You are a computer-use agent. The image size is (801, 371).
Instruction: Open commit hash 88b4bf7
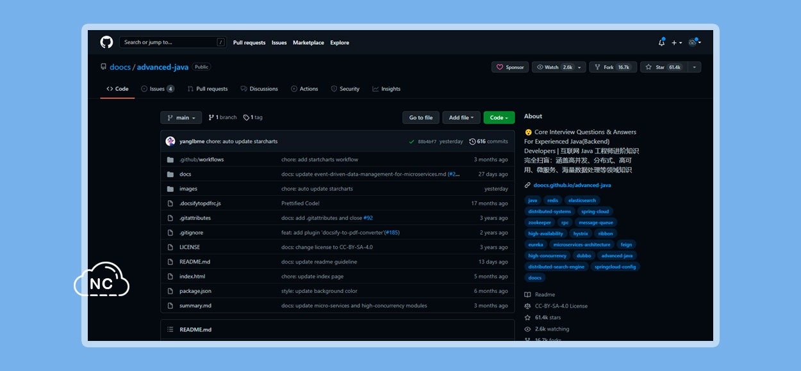tap(427, 142)
